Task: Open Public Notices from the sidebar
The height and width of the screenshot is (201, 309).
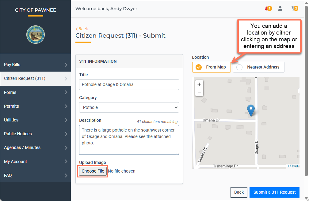Action: tap(35, 134)
